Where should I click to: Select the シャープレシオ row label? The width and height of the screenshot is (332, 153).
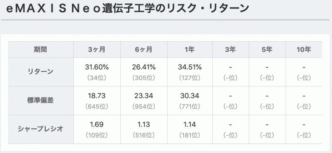pyautogui.click(x=41, y=129)
